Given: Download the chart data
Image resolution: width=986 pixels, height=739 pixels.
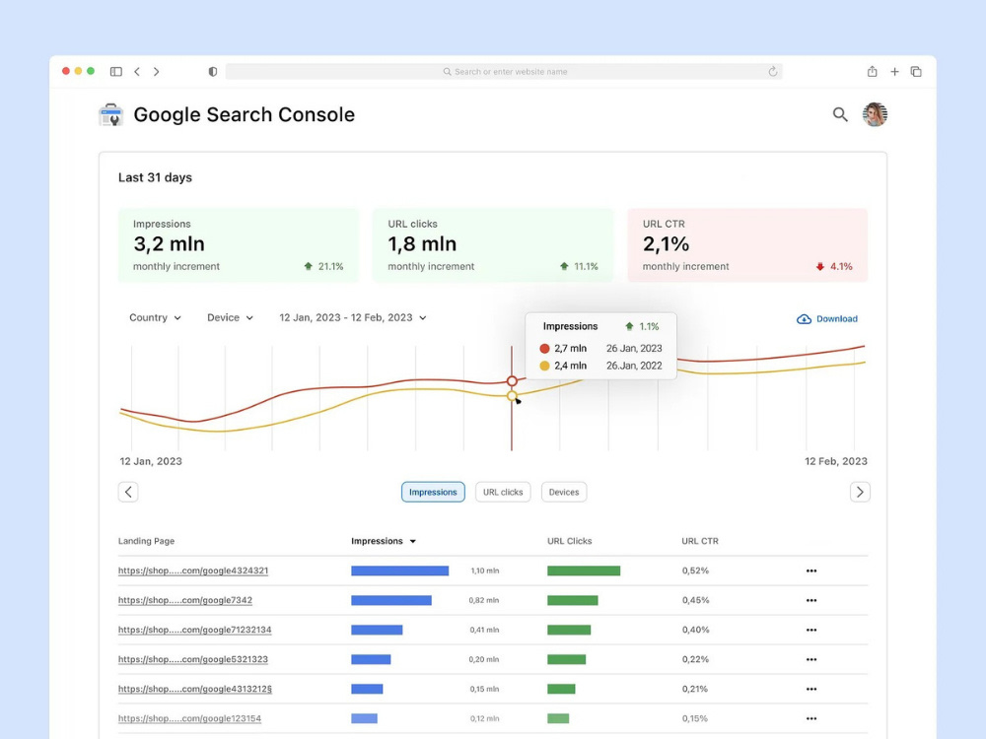Looking at the screenshot, I should pyautogui.click(x=827, y=318).
